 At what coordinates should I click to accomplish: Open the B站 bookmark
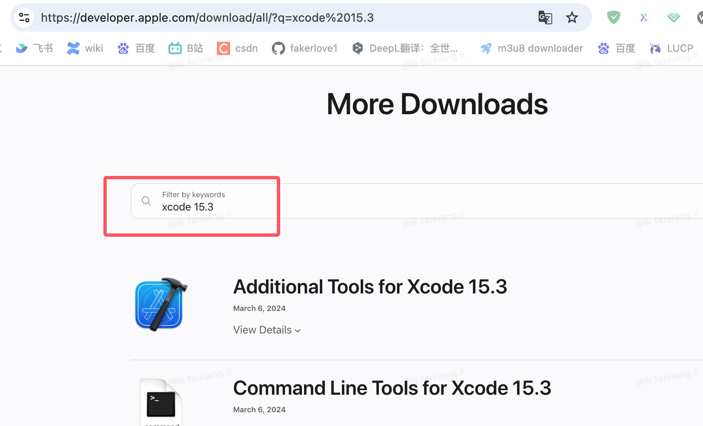click(x=186, y=48)
